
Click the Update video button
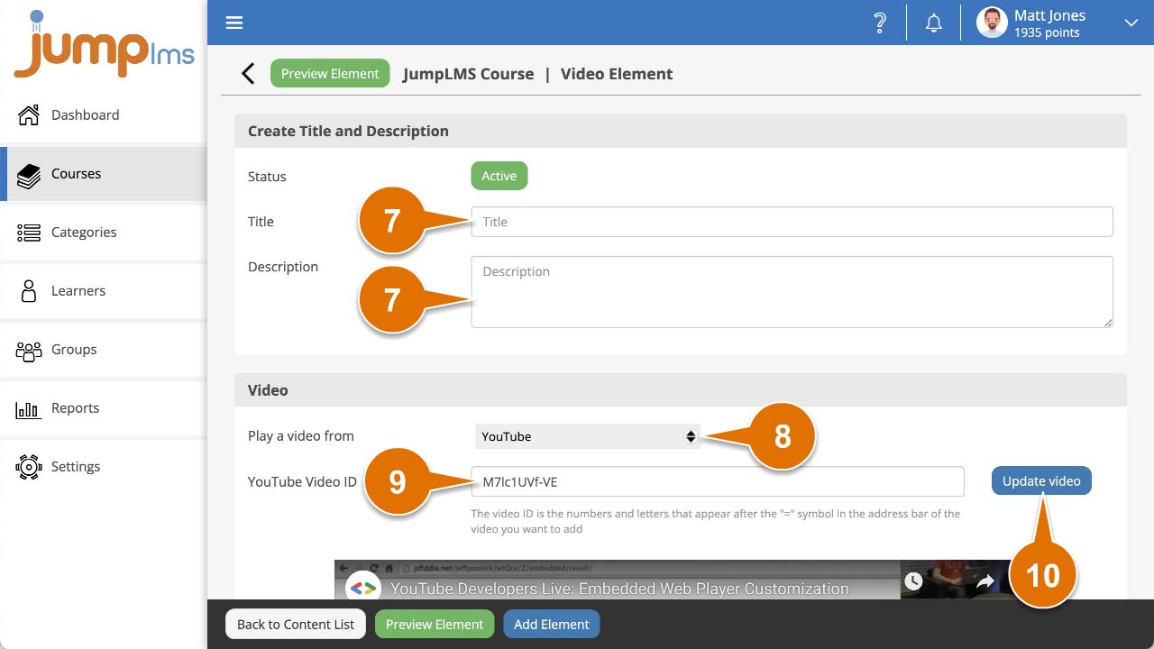click(1041, 481)
